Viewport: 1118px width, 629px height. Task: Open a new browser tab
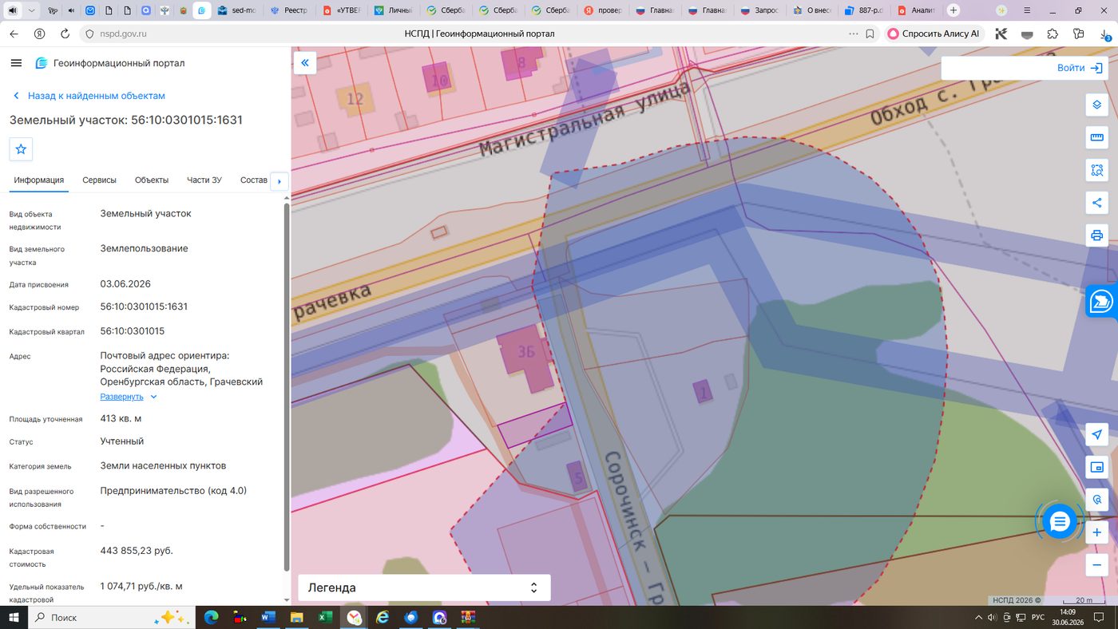(x=953, y=10)
